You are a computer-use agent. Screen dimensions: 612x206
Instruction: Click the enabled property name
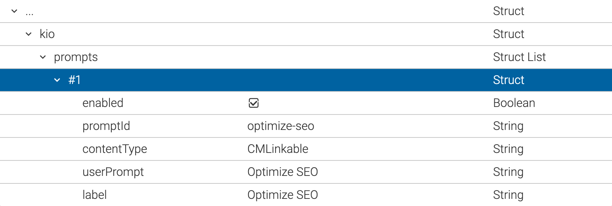click(x=103, y=103)
